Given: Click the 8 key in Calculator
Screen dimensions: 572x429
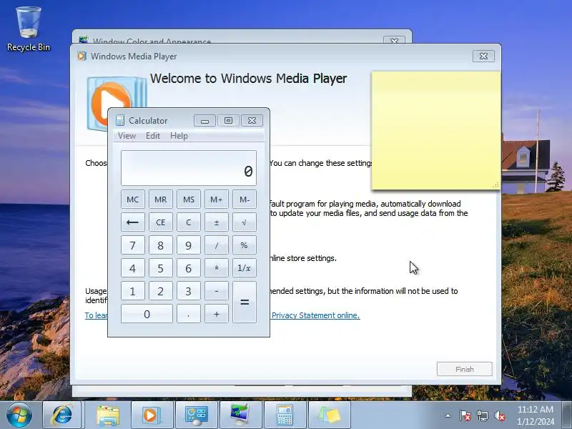Looking at the screenshot, I should click(x=160, y=245).
